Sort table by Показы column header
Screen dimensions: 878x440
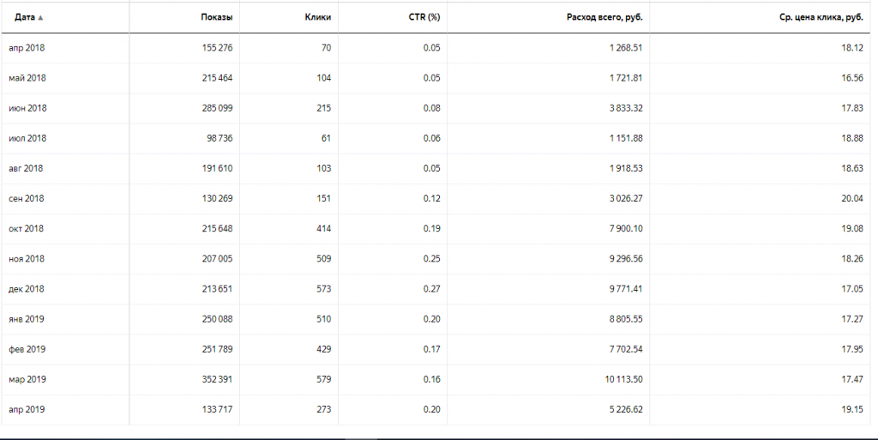[x=216, y=17]
